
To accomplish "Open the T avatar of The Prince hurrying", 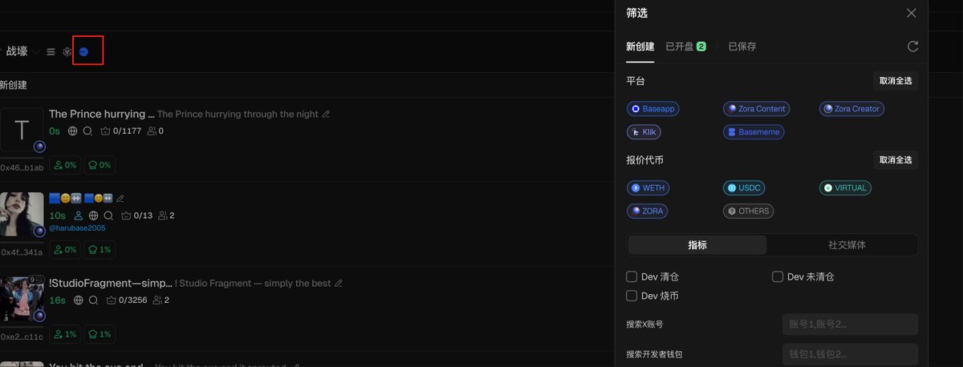I will click(x=22, y=130).
